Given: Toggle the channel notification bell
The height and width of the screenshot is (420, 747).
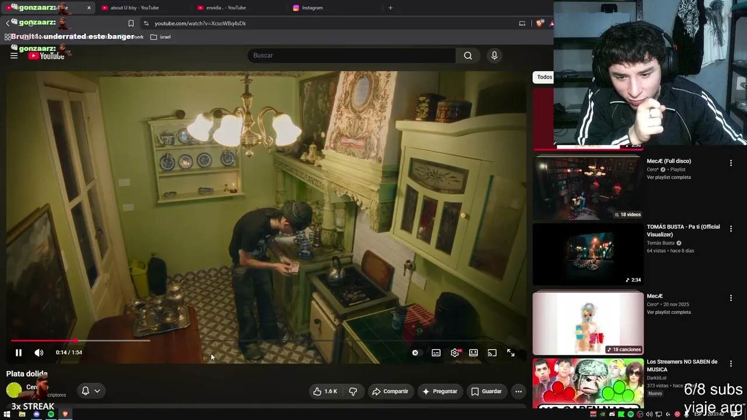Looking at the screenshot, I should click(x=85, y=391).
